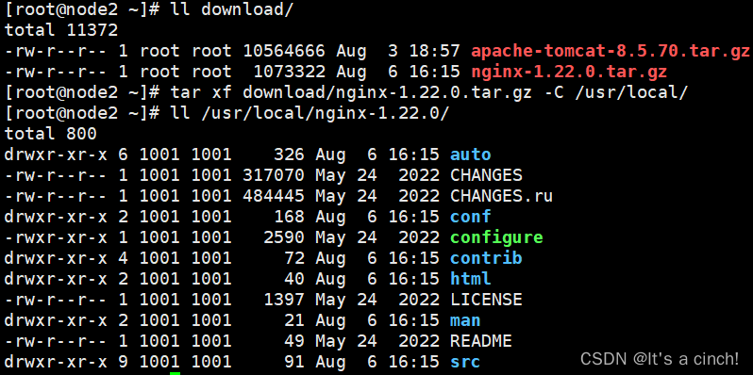Select the README file name
Screen dimensions: 753x375
coord(480,341)
